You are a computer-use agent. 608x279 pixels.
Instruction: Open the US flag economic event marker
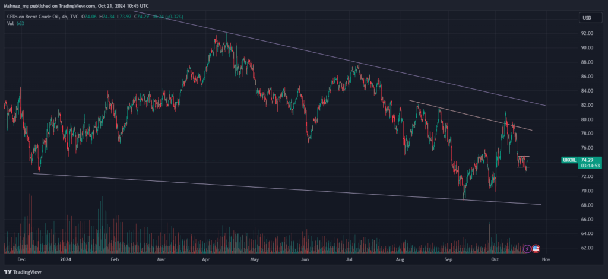tap(536, 249)
